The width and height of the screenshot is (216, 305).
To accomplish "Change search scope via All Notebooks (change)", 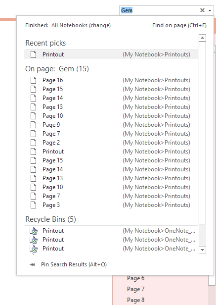I will [81, 25].
